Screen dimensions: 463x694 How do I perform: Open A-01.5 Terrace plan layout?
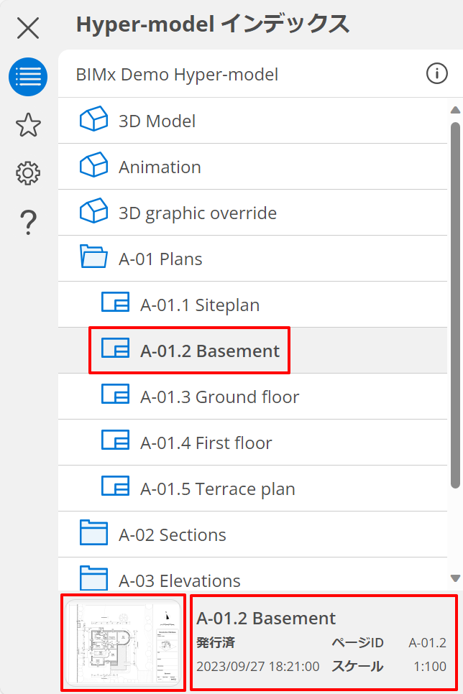[x=217, y=489]
